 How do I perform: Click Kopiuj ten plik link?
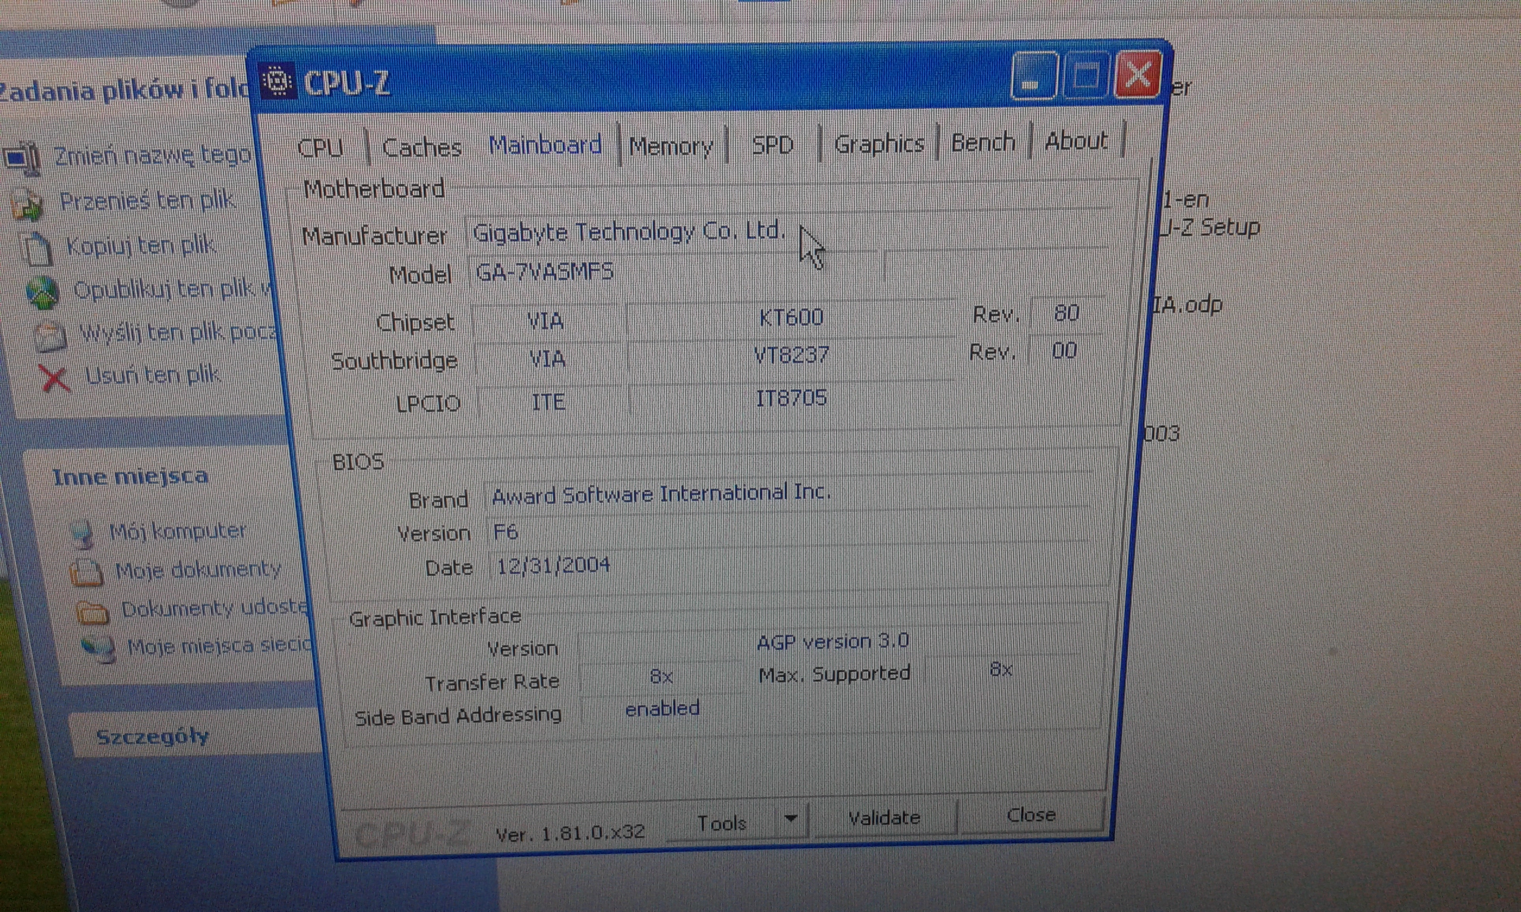(x=141, y=245)
